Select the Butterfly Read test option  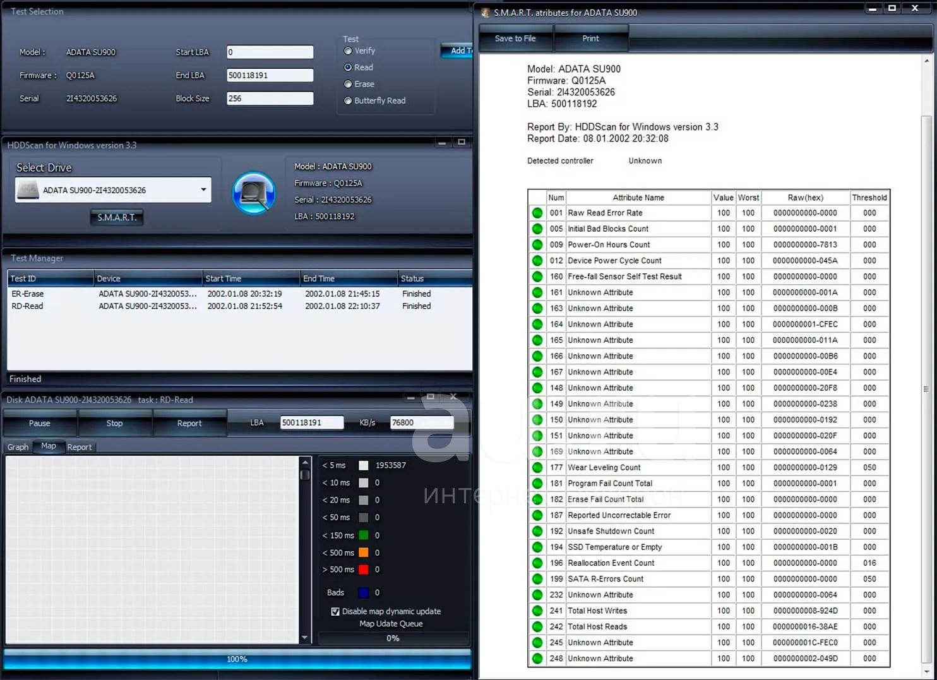tap(348, 100)
